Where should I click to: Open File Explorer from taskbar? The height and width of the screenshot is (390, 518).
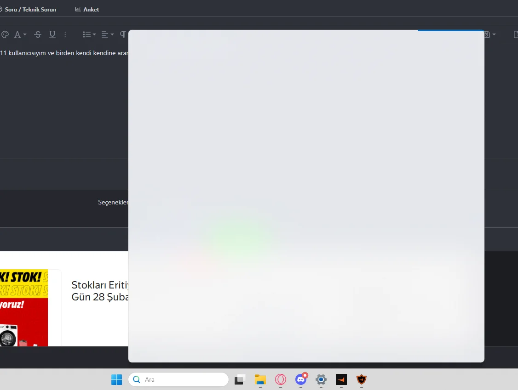pos(260,379)
